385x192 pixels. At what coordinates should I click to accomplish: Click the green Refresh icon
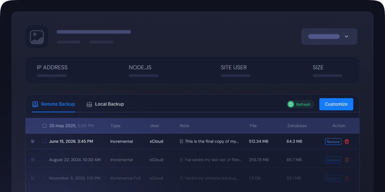click(291, 104)
